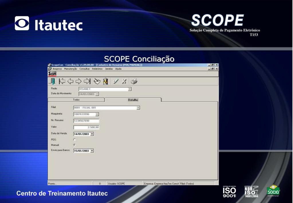Select the POS radio button

[74, 140]
